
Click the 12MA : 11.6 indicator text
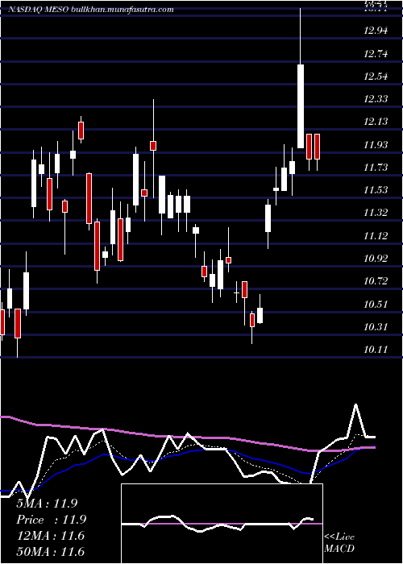pyautogui.click(x=51, y=536)
